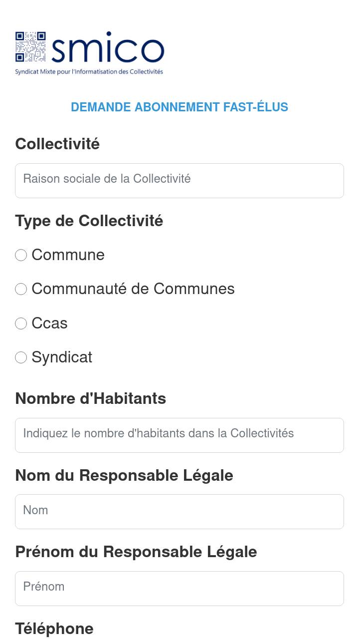359x639 pixels.
Task: Click the Nom du Responsable Légale label
Action: tap(124, 475)
